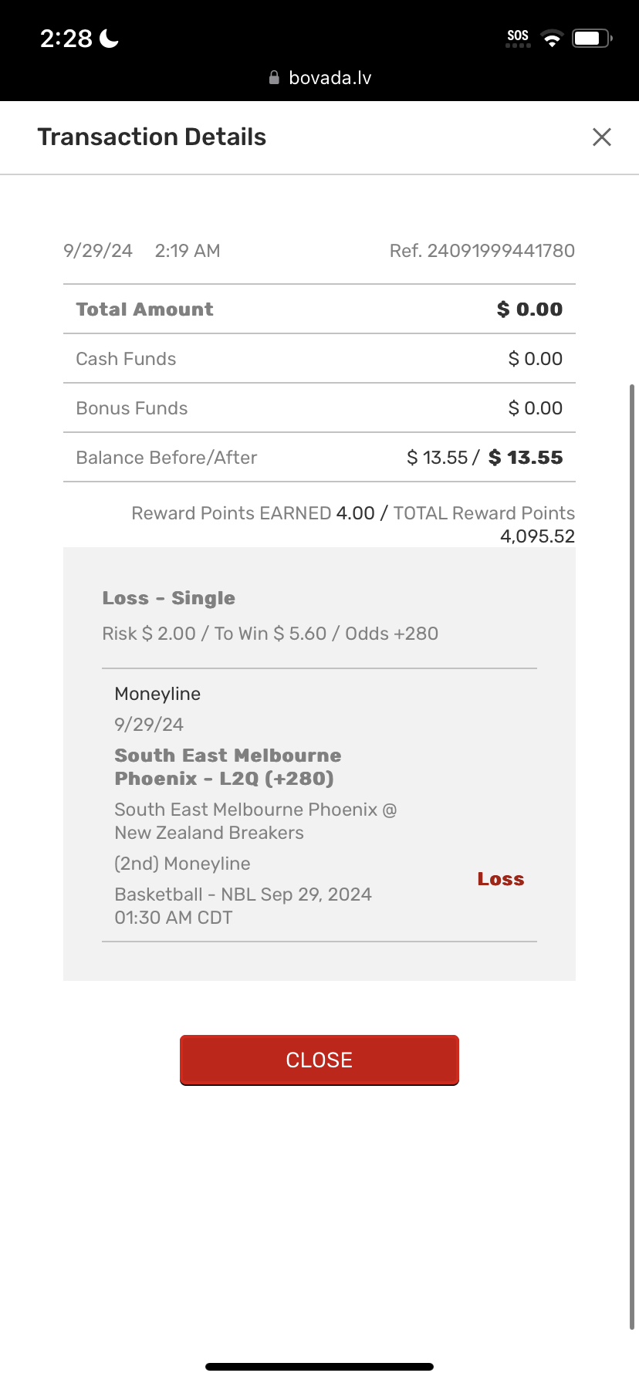Tap the Loss - Single heading

[x=168, y=598]
